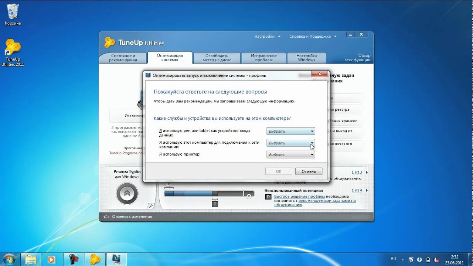
Task: Click the Неиспользованный потенциал heading
Action: (x=294, y=190)
